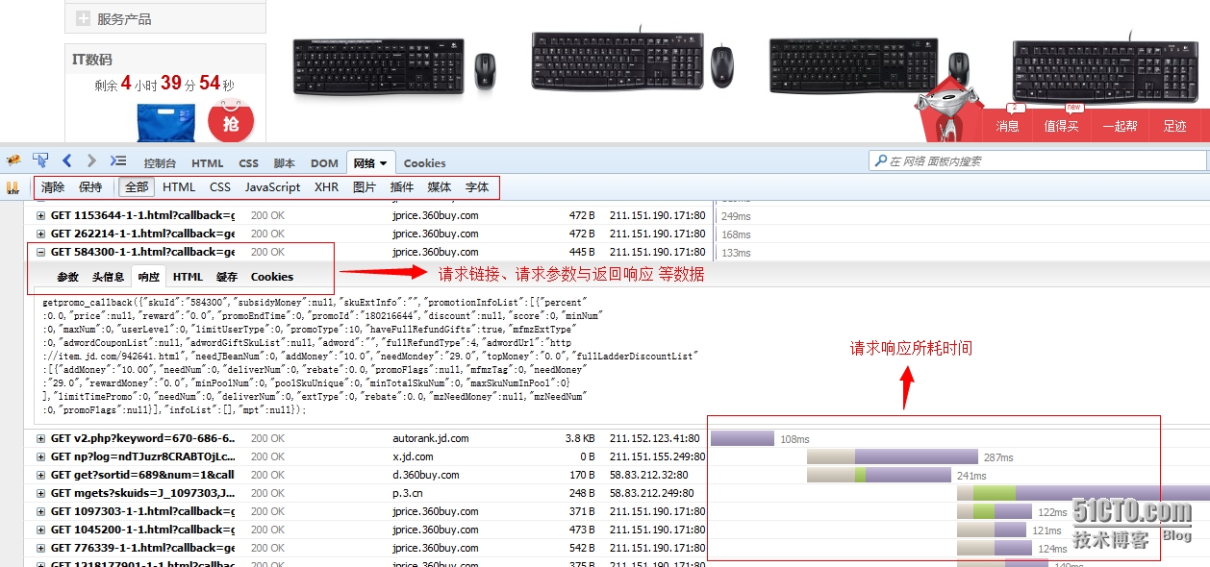The height and width of the screenshot is (567, 1210).
Task: Open the HTML panel tab
Action: (207, 163)
